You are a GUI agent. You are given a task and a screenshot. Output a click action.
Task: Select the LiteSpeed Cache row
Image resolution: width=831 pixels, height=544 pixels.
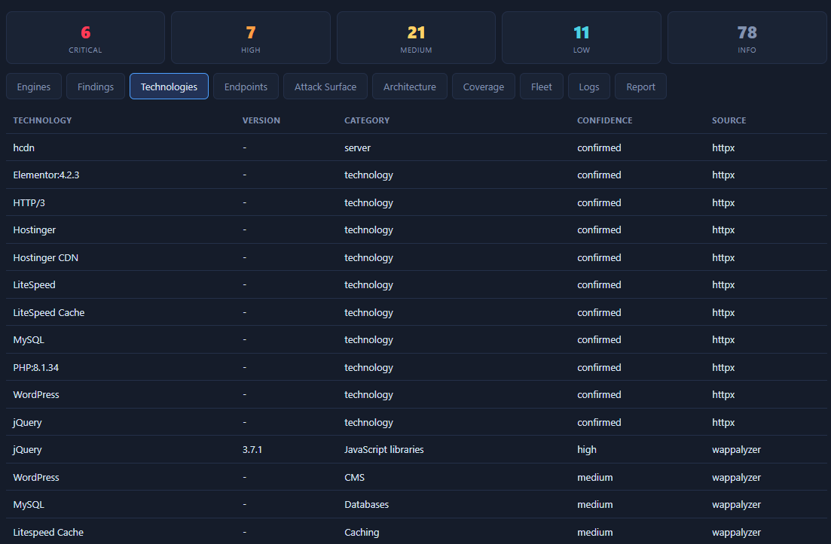coord(416,312)
